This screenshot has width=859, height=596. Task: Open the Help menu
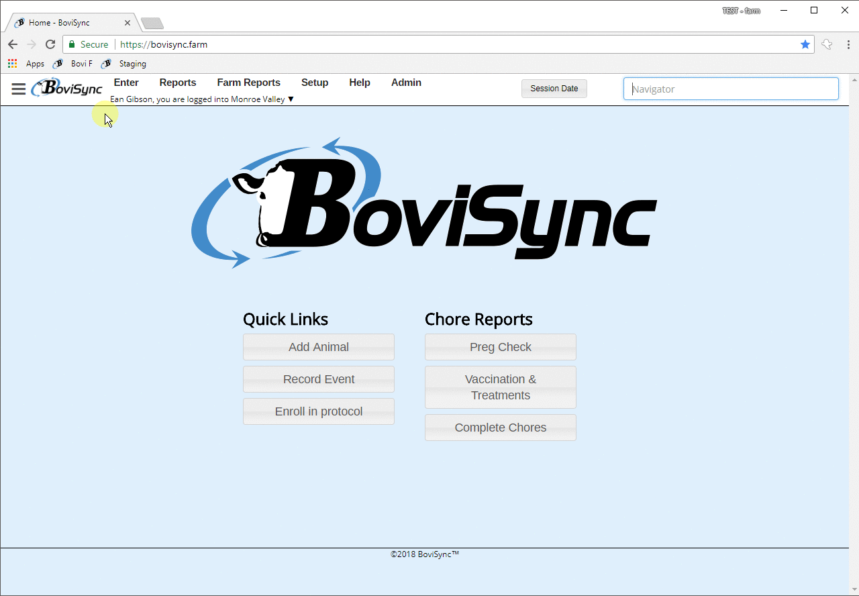point(360,83)
